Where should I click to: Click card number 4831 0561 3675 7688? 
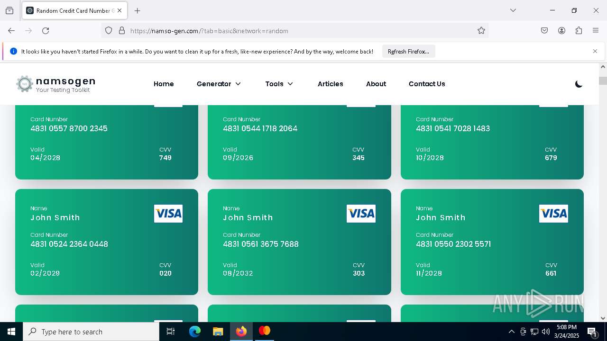pyautogui.click(x=261, y=244)
